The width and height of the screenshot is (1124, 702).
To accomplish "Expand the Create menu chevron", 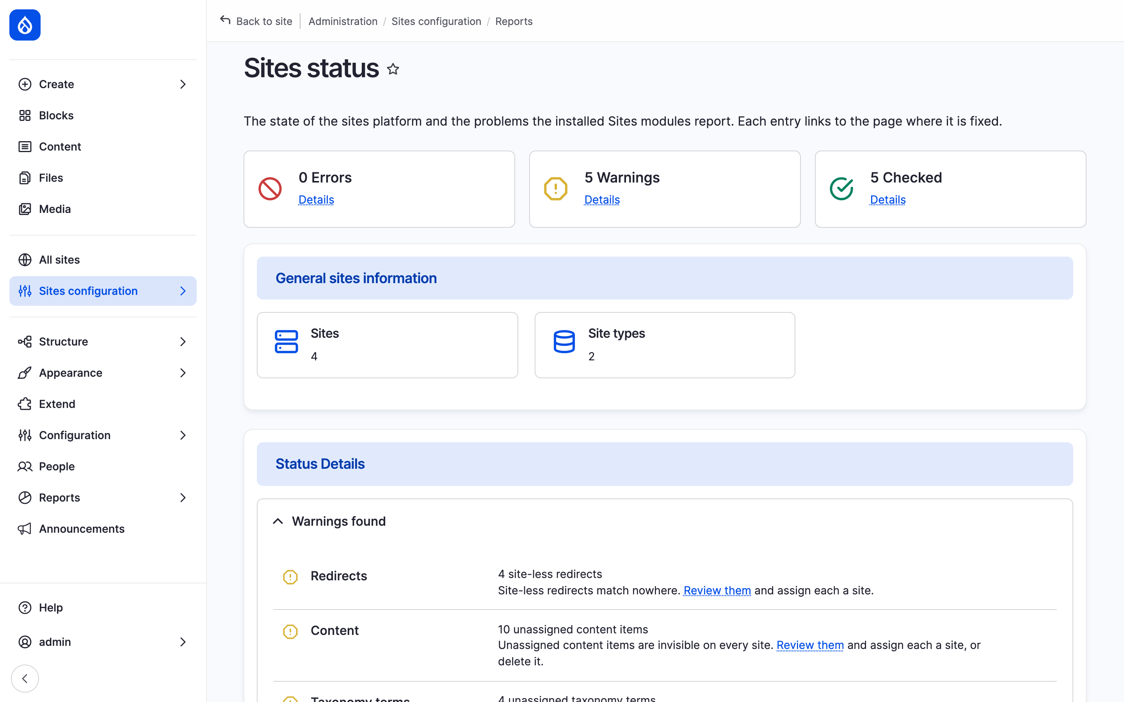I will tap(183, 85).
